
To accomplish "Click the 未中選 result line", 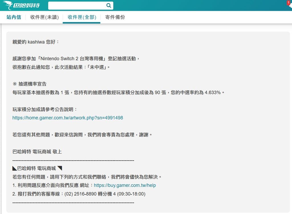I will pos(61,67).
